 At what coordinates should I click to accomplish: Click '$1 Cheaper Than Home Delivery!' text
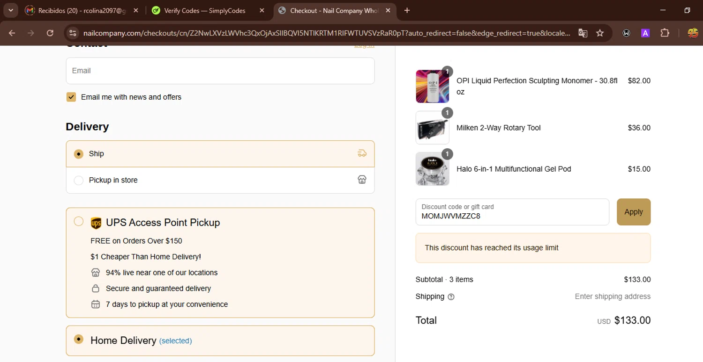coord(146,257)
